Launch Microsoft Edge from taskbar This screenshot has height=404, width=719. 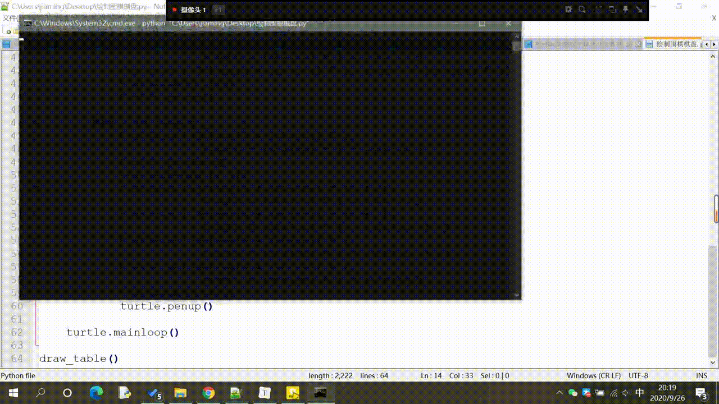pos(97,393)
